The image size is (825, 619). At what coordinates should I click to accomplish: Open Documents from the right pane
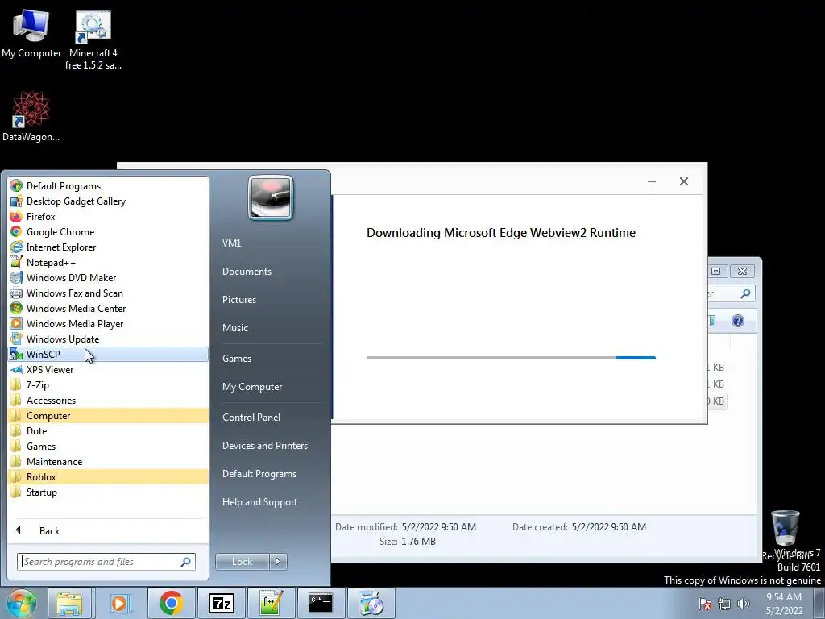click(x=247, y=271)
